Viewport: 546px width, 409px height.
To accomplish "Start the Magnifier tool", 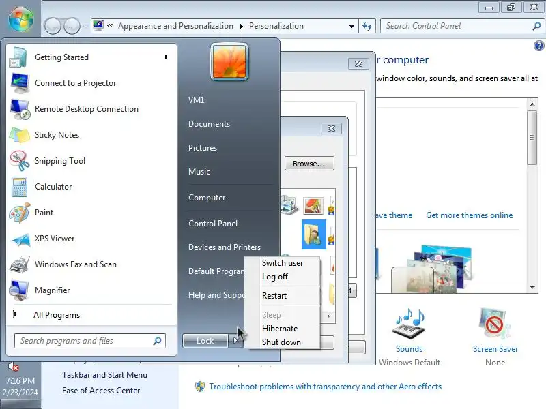I will [x=91, y=290].
